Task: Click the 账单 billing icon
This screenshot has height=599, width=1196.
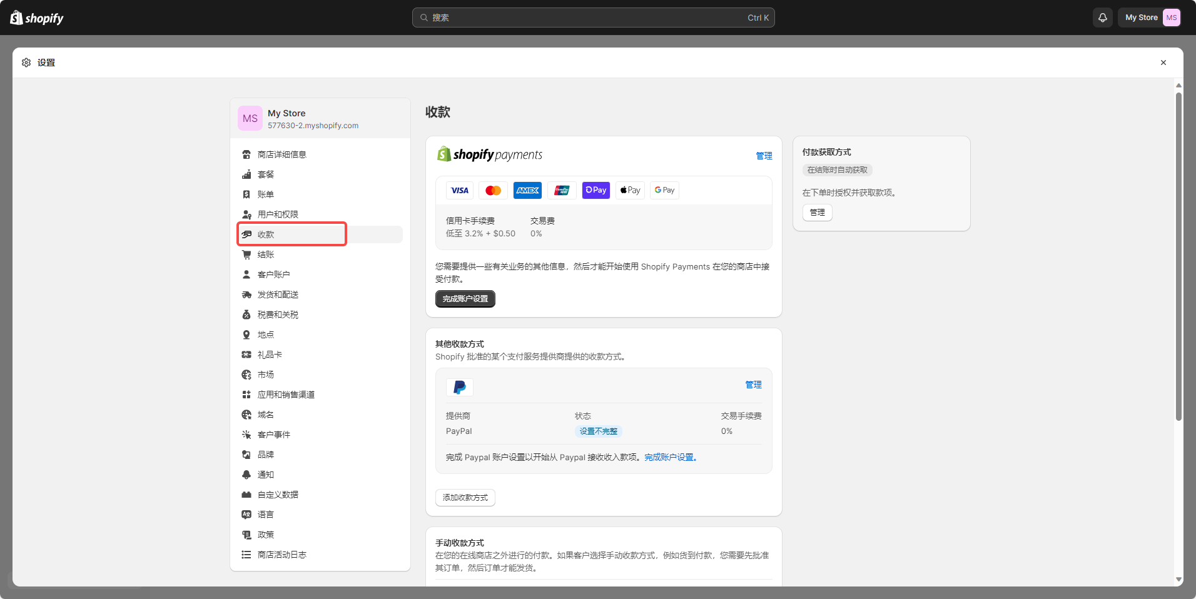Action: click(246, 194)
